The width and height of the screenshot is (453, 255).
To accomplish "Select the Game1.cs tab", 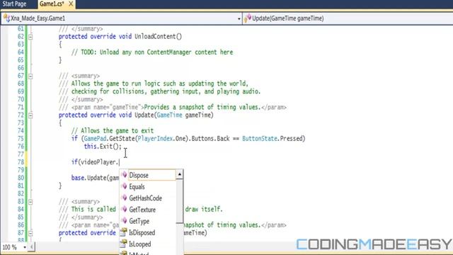I will coord(52,4).
